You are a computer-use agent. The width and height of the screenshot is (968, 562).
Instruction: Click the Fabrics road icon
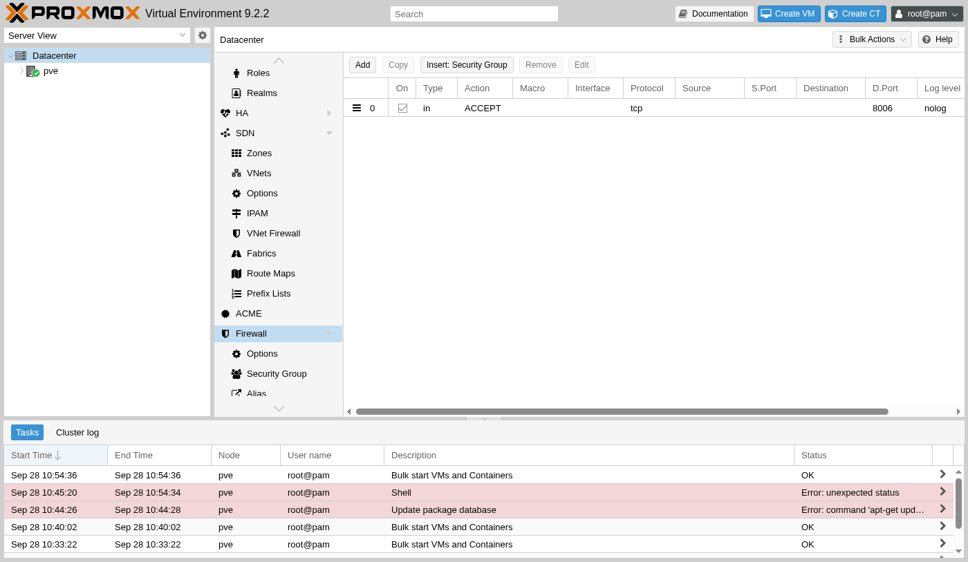(x=236, y=254)
